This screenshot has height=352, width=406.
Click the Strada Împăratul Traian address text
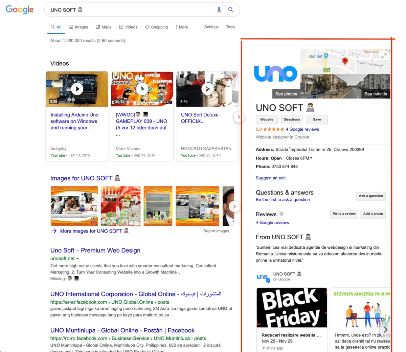click(320, 150)
